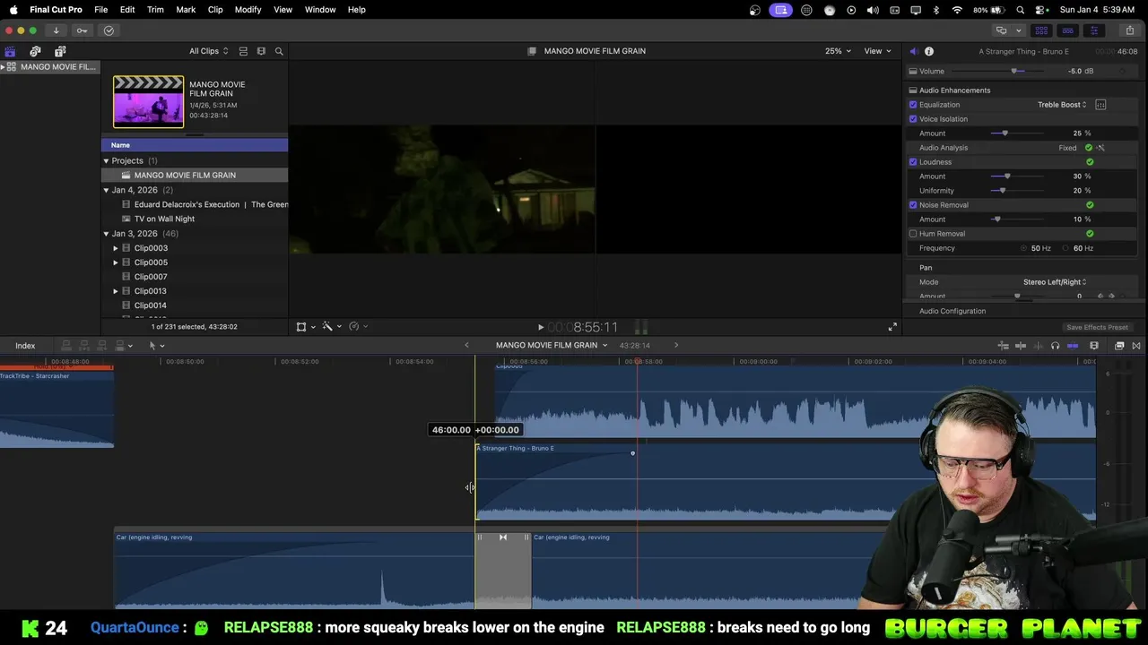Open the Modify menu
Image resolution: width=1148 pixels, height=645 pixels.
(248, 10)
